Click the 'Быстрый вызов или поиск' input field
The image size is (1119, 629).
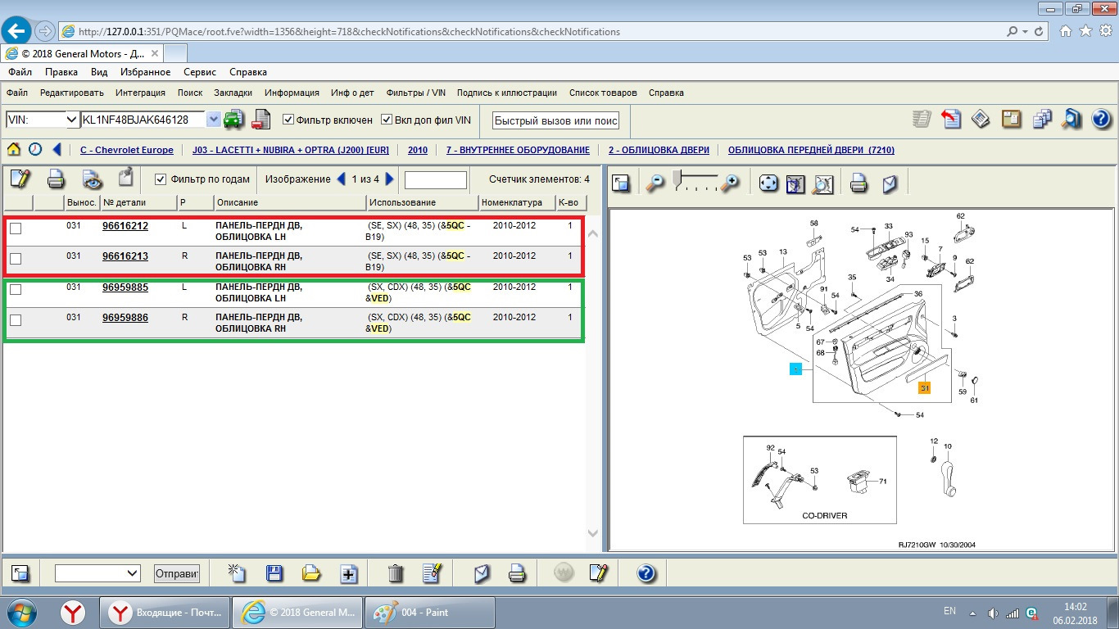[x=556, y=120]
